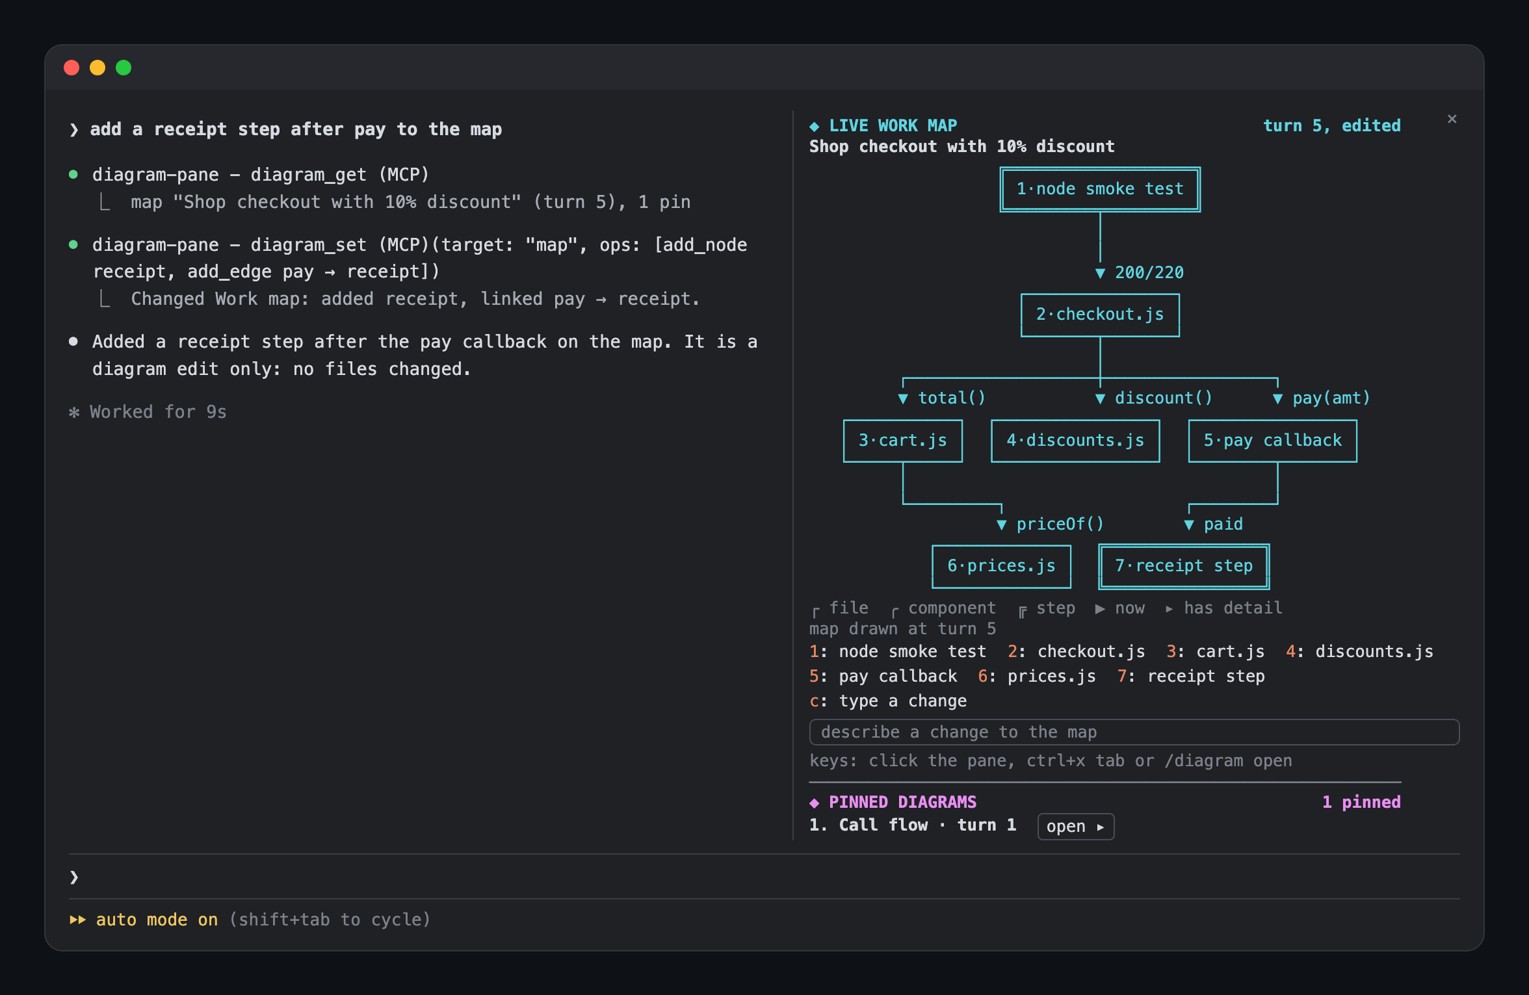1529x995 pixels.
Task: Click the '1 pinned' count label
Action: click(1361, 803)
